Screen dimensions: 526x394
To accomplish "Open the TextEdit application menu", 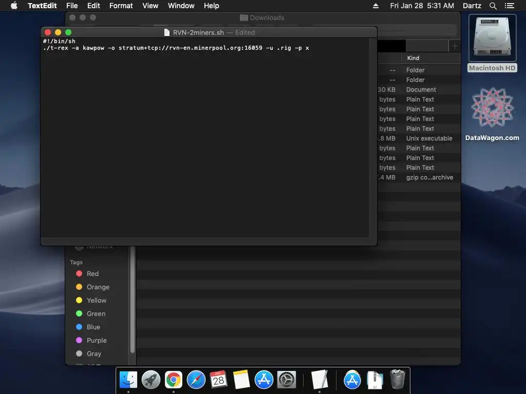I will point(42,6).
